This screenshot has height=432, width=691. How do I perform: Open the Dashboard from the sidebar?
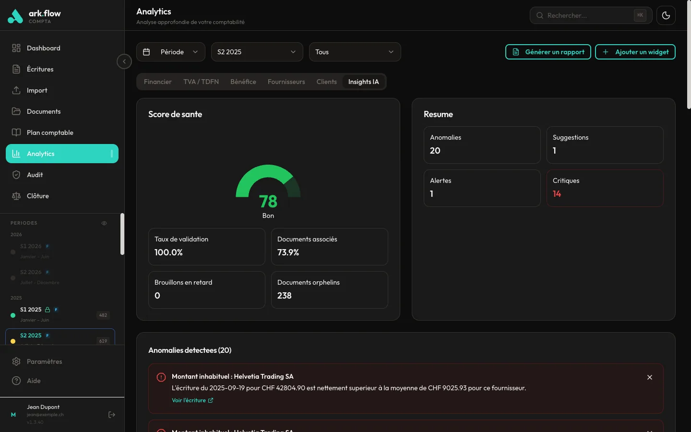pos(44,48)
